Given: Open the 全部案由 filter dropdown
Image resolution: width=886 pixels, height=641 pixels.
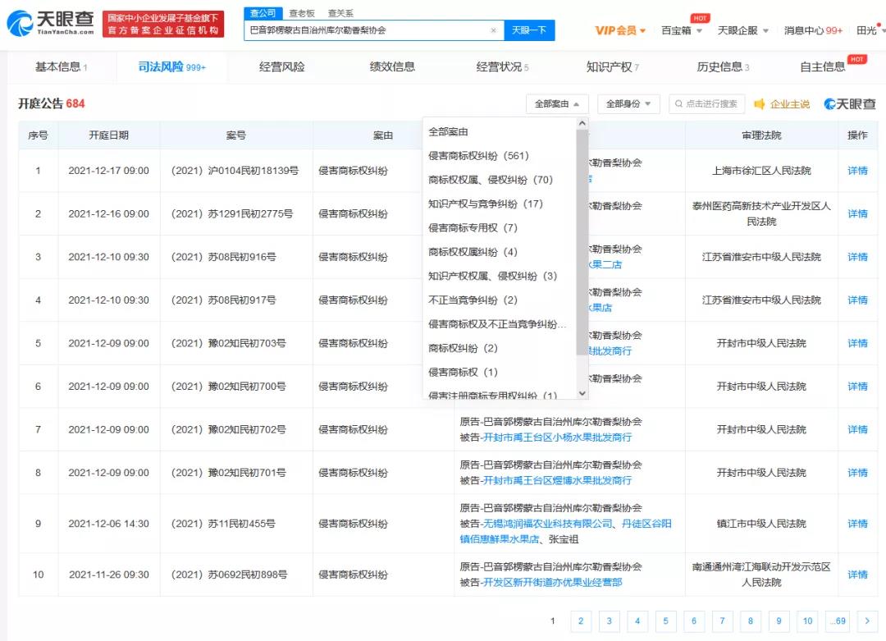Looking at the screenshot, I should [557, 104].
